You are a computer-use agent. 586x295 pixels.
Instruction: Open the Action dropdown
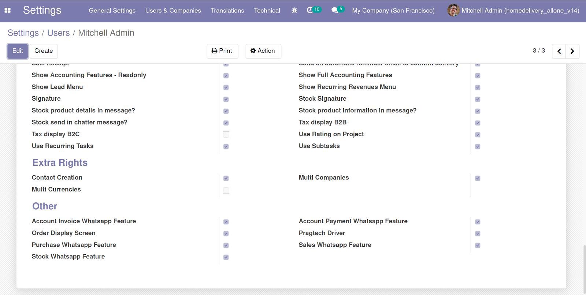(263, 51)
